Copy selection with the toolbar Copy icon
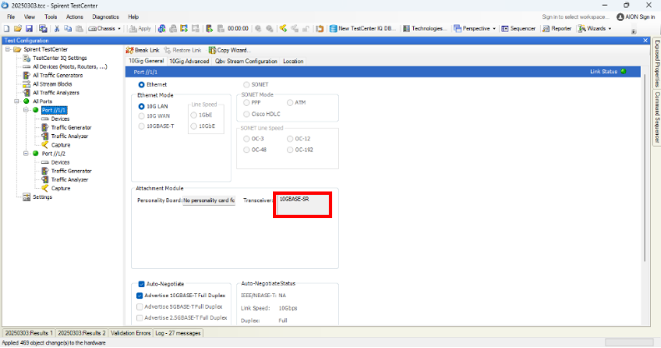 tap(68, 28)
